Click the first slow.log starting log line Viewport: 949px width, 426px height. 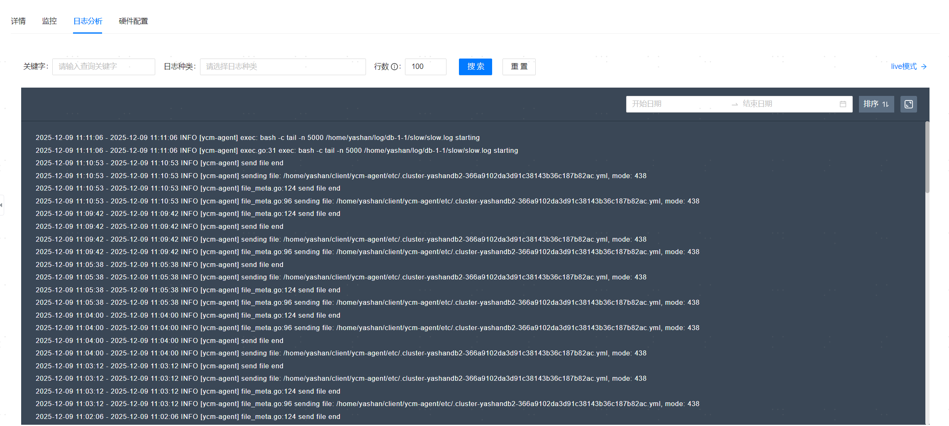pos(257,138)
